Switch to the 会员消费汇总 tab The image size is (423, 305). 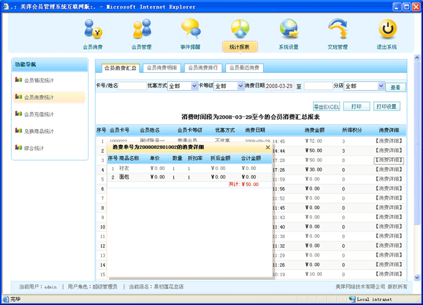[x=120, y=67]
